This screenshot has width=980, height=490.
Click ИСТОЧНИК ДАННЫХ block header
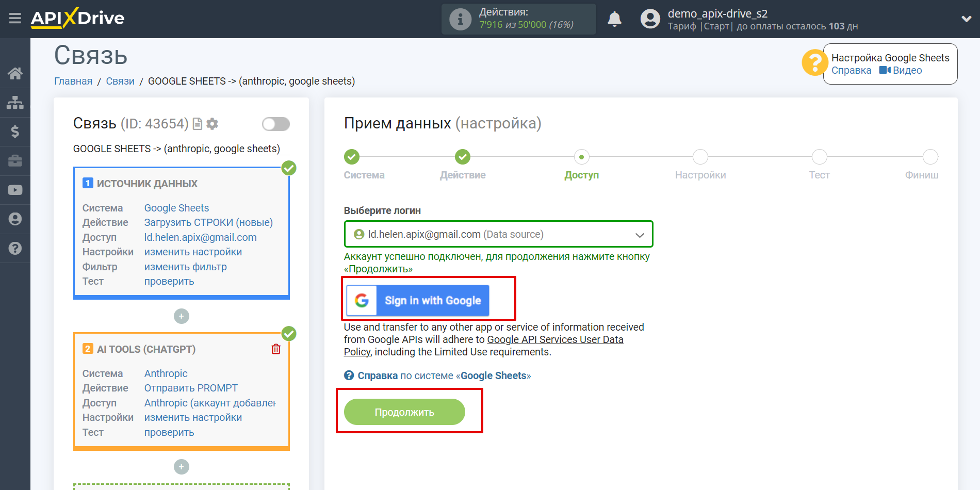147,184
